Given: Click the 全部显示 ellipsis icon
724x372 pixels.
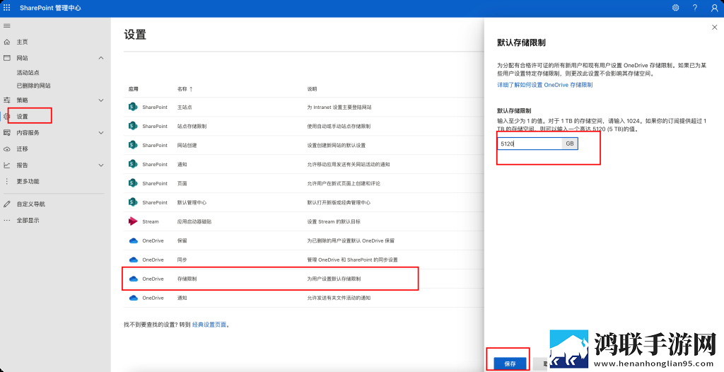Looking at the screenshot, I should point(7,221).
